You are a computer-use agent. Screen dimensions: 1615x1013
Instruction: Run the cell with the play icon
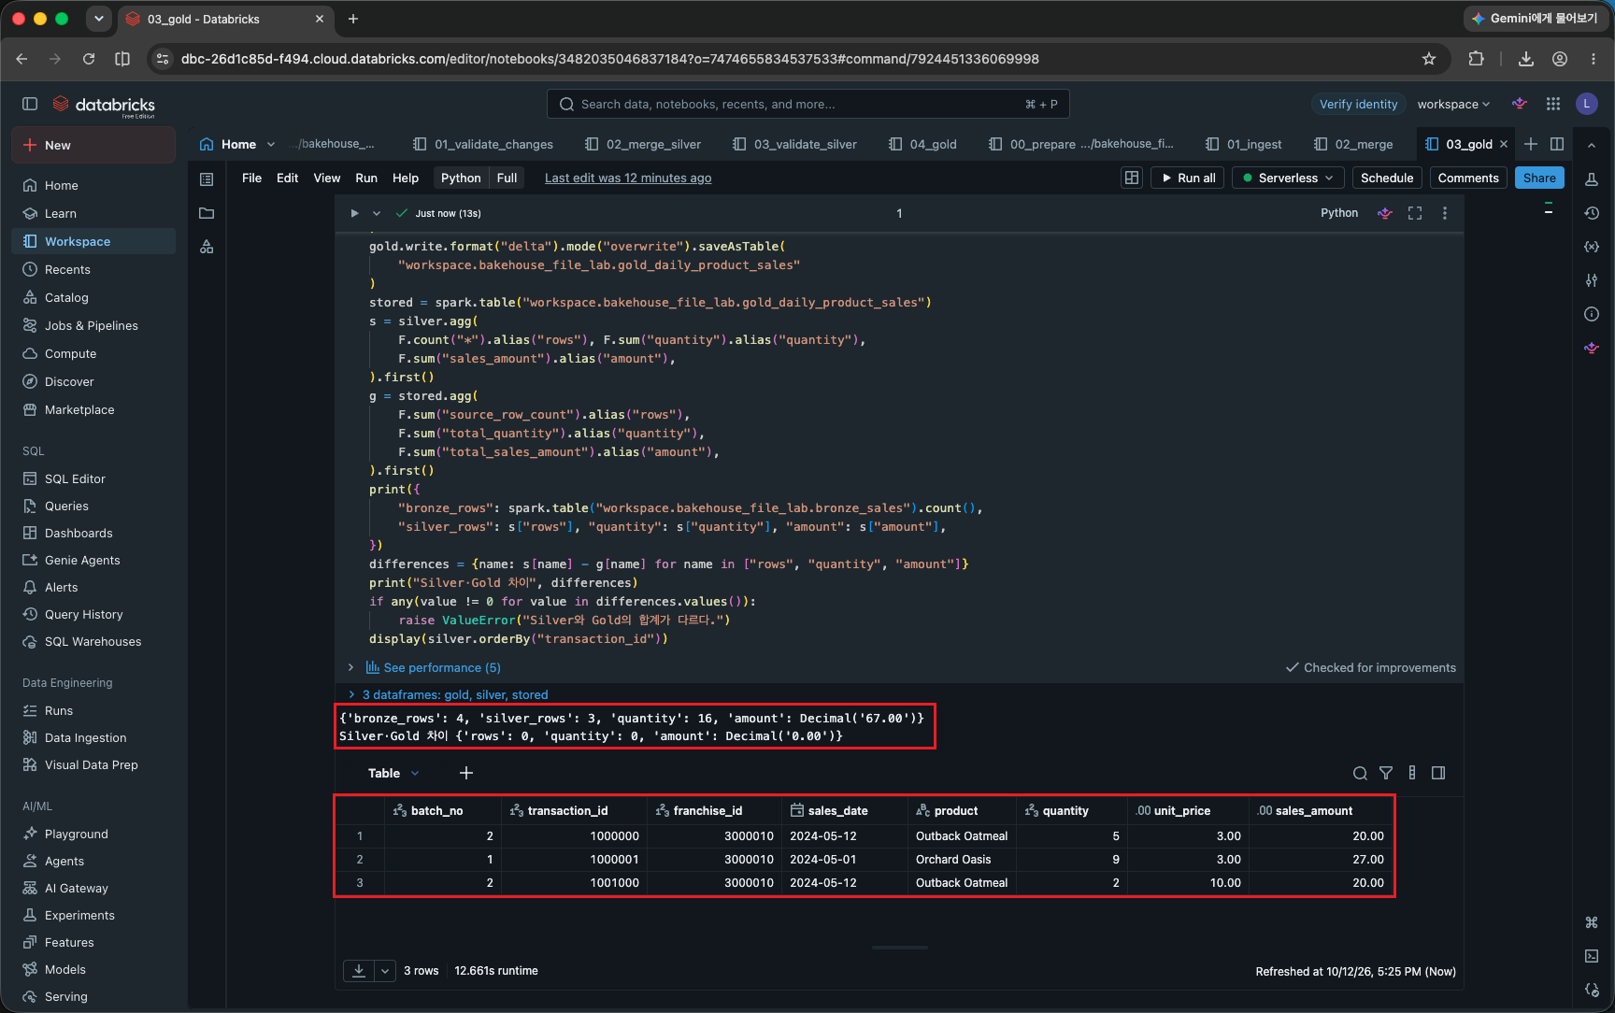354,213
